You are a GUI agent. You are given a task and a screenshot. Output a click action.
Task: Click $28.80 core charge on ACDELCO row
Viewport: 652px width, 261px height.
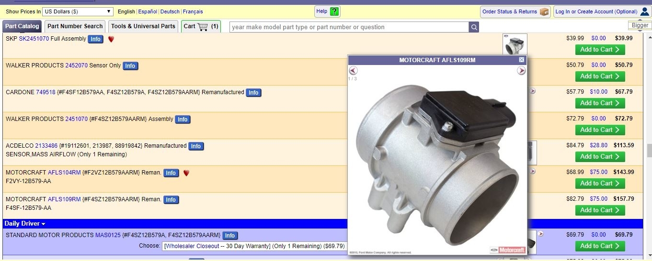click(598, 145)
